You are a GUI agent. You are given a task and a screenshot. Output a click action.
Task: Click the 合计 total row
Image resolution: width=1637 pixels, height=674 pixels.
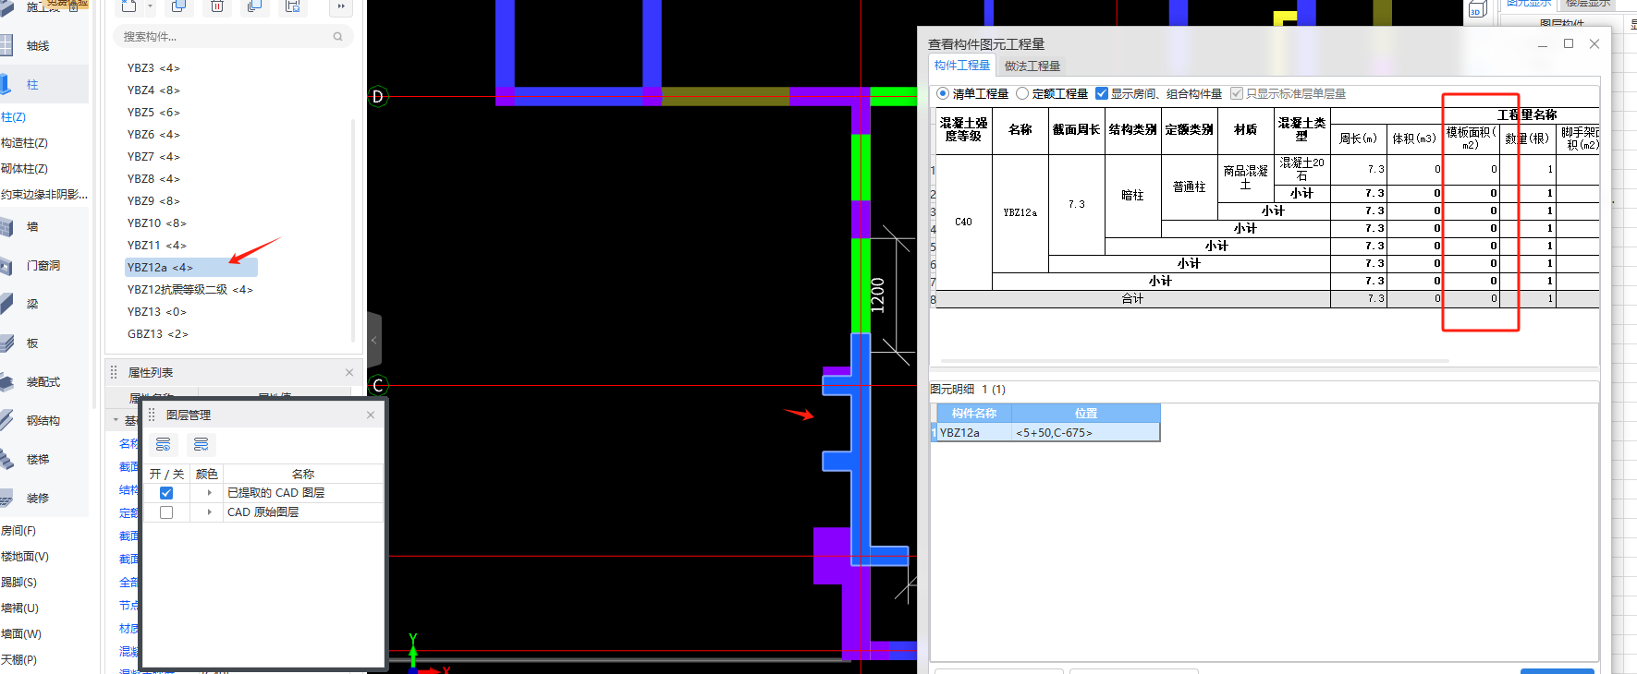tap(1267, 299)
